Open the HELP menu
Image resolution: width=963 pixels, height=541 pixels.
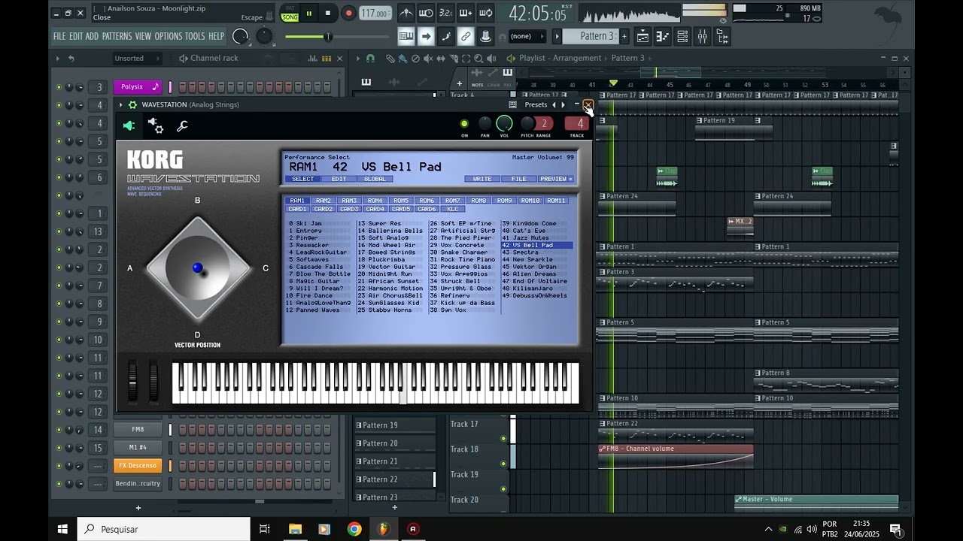coord(217,36)
